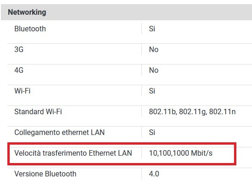Viewport: 252px width, 187px height.
Task: Click the Wi-Fi value Si
Action: 152,91
